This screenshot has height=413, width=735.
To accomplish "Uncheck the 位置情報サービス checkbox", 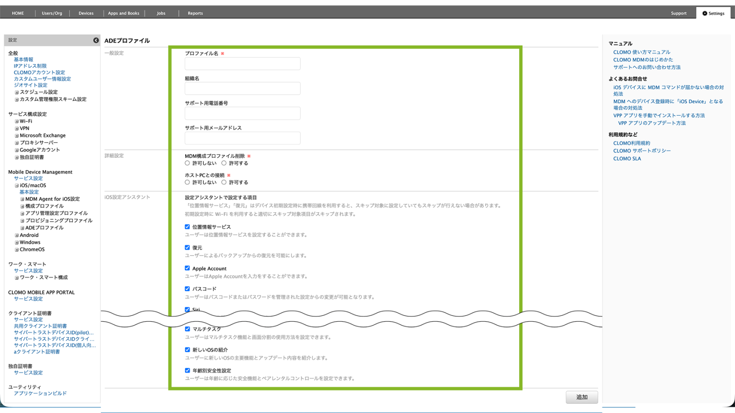I will click(x=187, y=227).
